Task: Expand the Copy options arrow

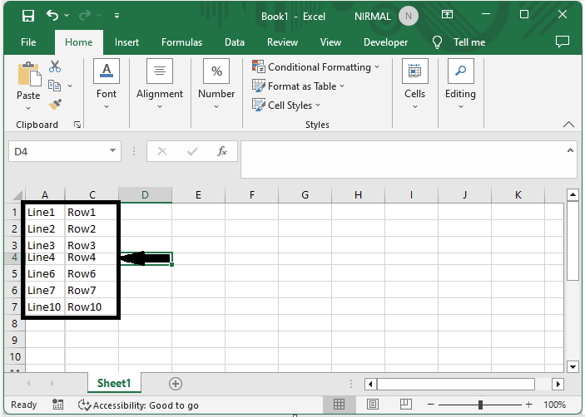Action: [x=70, y=86]
